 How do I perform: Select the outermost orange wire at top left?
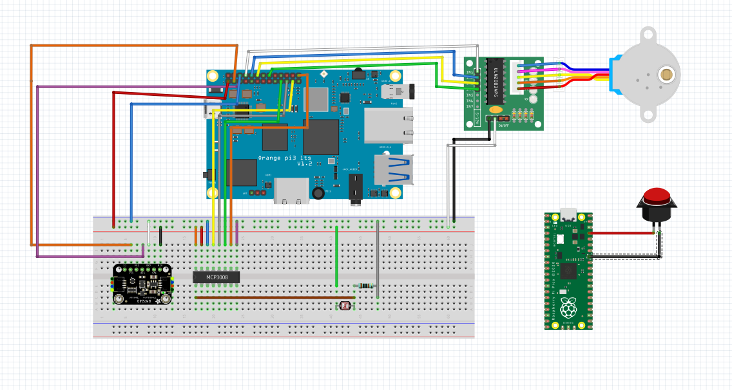(32, 145)
